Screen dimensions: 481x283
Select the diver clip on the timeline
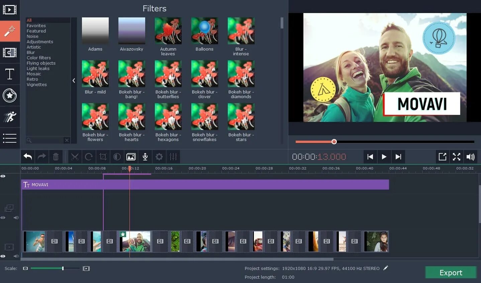(x=34, y=241)
